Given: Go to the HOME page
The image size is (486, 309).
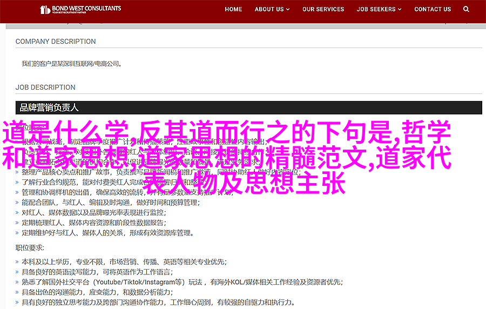Looking at the screenshot, I should 233,9.
